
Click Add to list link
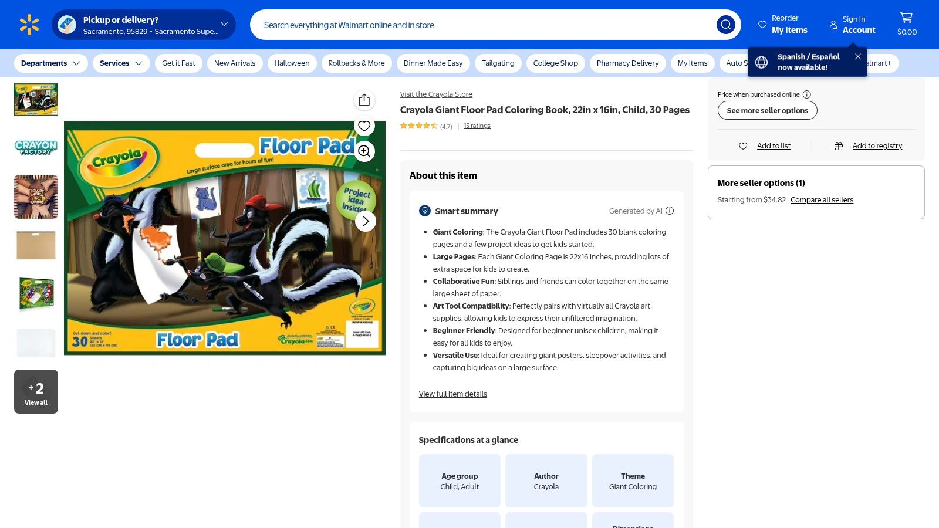774,146
